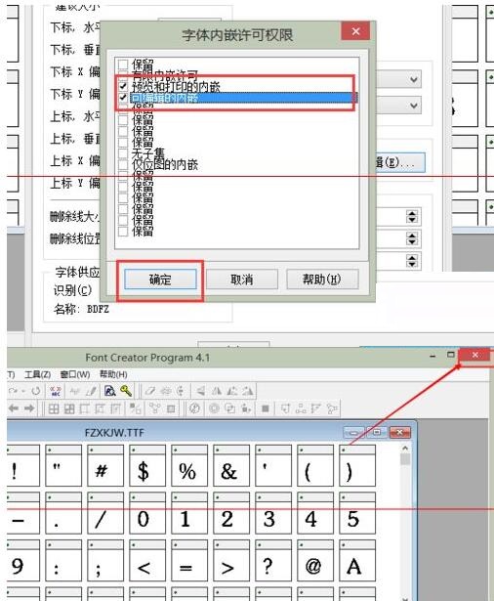Click the x>y abc rename icon

tap(56, 391)
